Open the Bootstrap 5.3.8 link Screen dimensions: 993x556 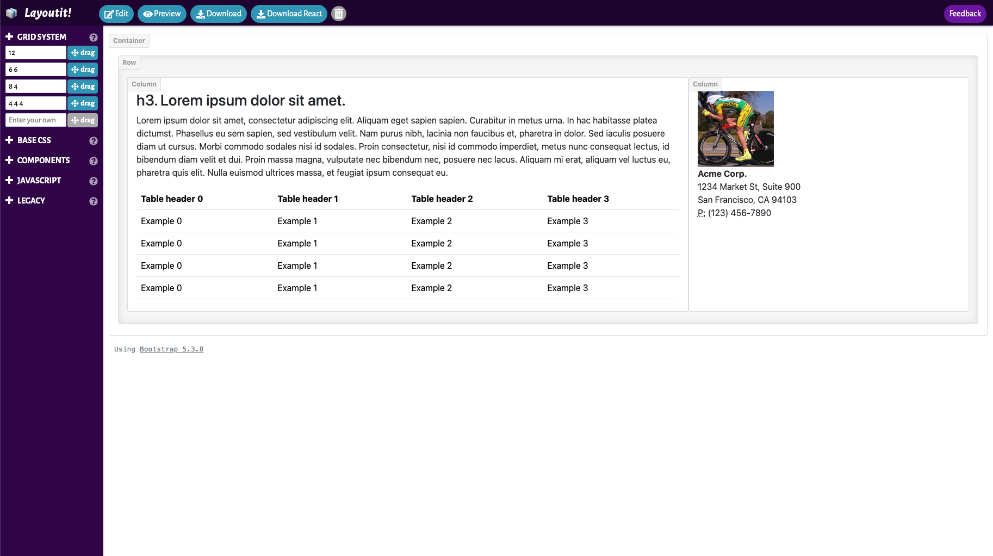click(171, 349)
